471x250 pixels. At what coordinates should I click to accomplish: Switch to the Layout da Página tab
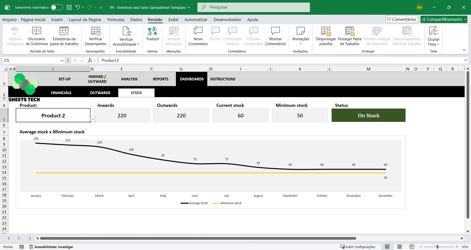(85, 19)
